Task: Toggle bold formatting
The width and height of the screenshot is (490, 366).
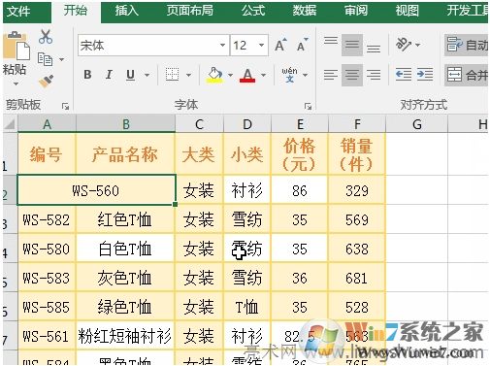Action: 87,75
